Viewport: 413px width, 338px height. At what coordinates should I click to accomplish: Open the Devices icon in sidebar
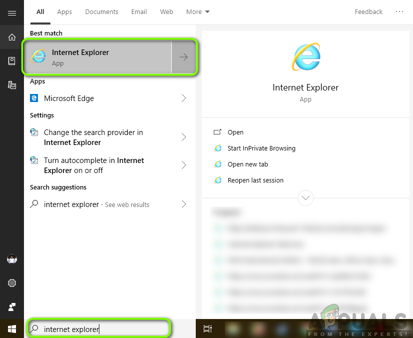pyautogui.click(x=12, y=85)
